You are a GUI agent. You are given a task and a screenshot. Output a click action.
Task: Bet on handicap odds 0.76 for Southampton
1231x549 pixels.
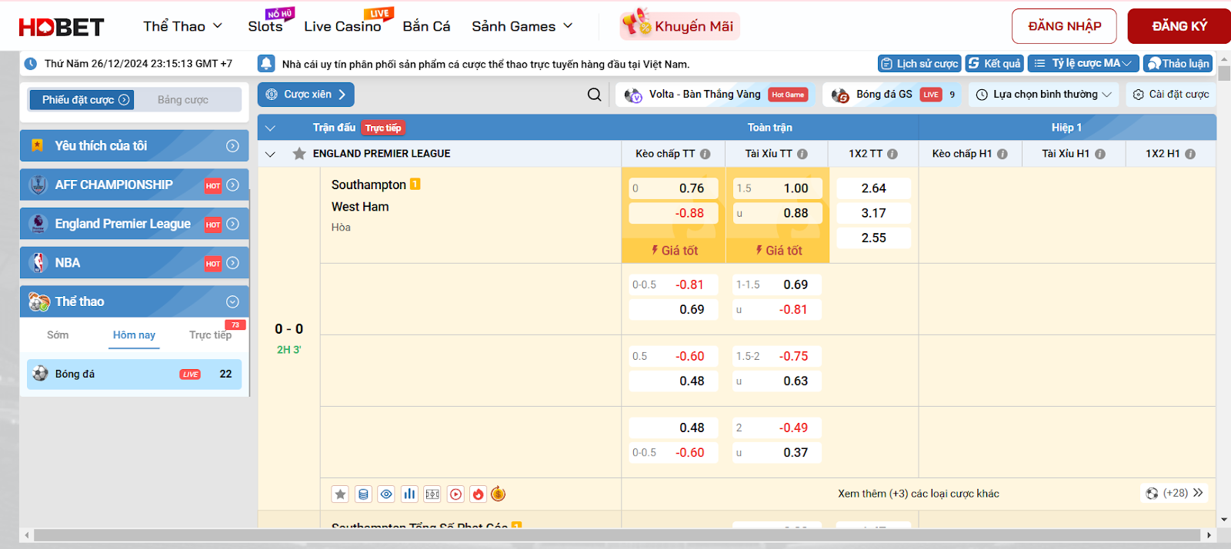(673, 188)
